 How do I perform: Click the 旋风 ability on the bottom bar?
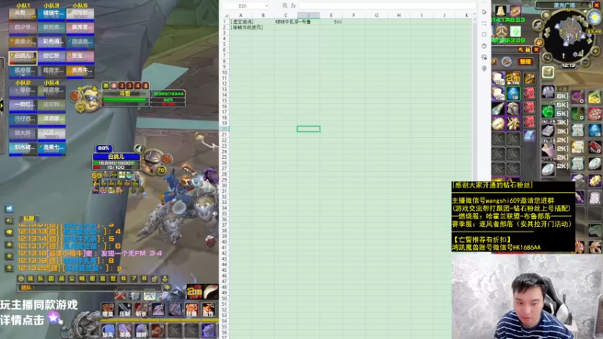point(108,330)
